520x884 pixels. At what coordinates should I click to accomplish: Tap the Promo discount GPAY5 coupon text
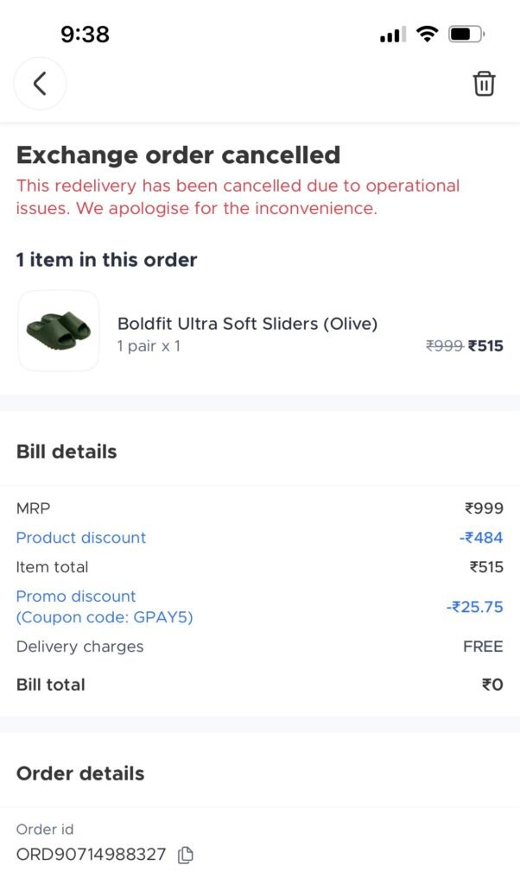[x=104, y=607]
